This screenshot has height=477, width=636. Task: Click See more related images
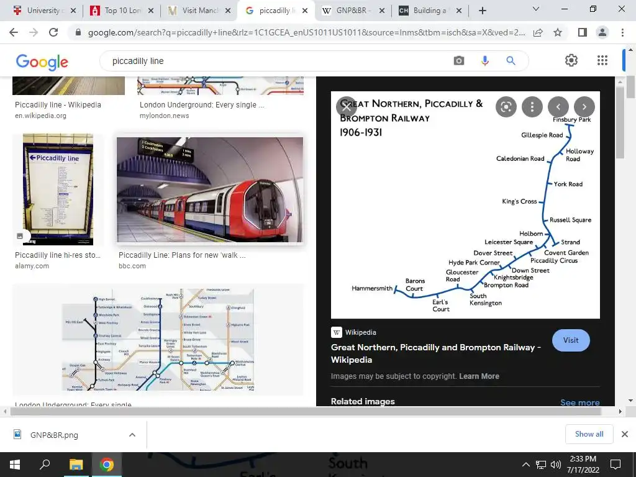579,402
